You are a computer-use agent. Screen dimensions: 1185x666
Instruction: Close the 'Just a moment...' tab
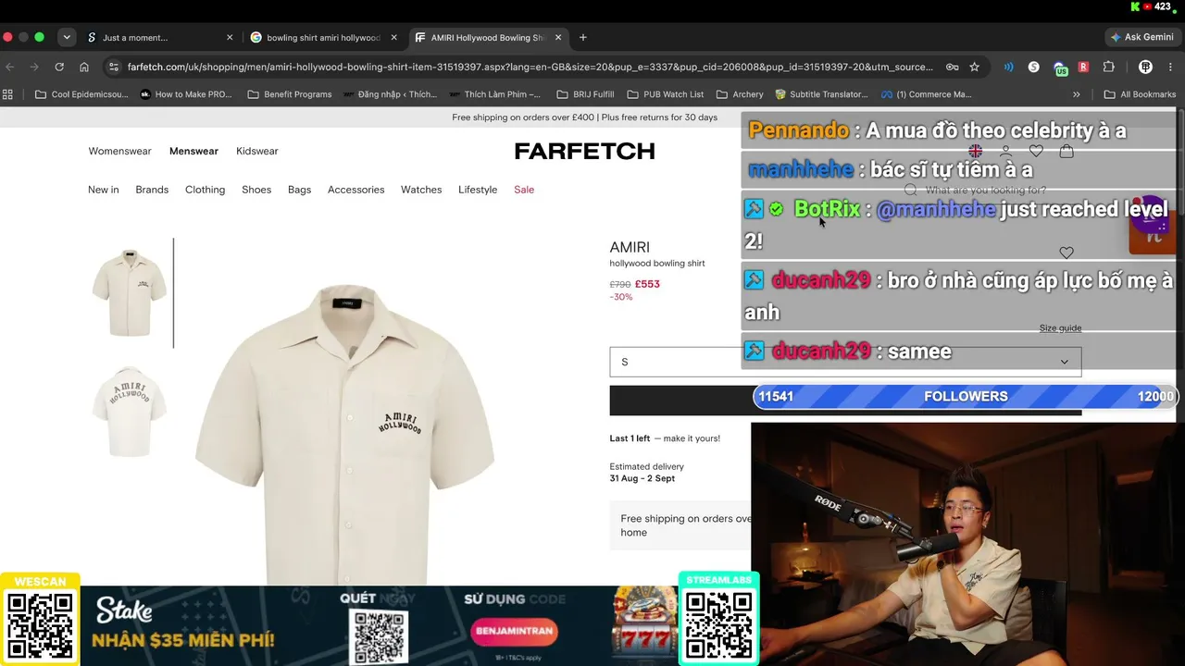click(x=230, y=38)
